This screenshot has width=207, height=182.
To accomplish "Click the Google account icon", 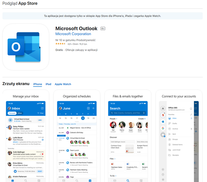I will (x=163, y=128).
